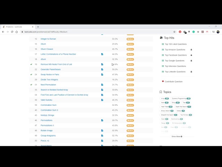The height and width of the screenshot is (167, 222).
Task: Click the lock icon next to Top Amazon Questions
Action: (191, 49)
